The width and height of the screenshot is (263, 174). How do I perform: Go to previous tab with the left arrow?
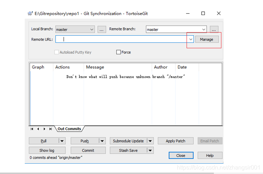[x=38, y=129]
